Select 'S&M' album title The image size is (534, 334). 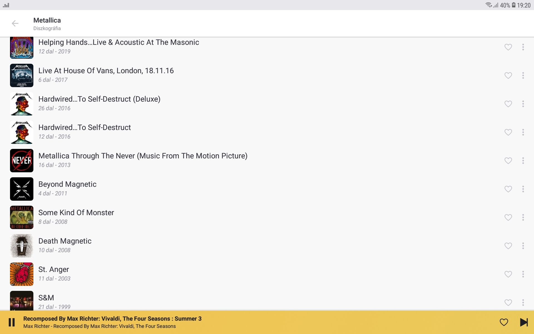click(46, 298)
